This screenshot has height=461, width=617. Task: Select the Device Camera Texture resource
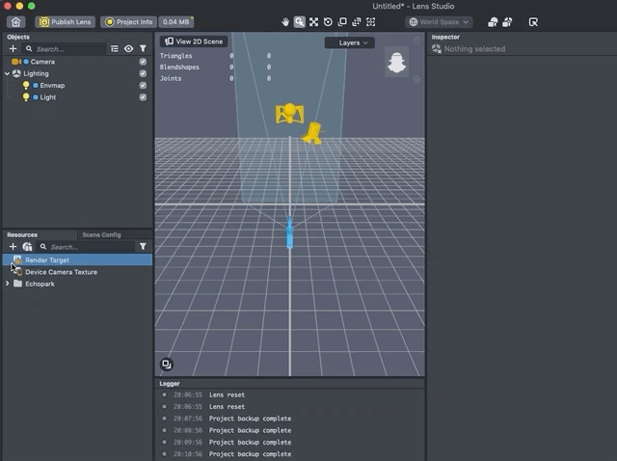tap(61, 272)
